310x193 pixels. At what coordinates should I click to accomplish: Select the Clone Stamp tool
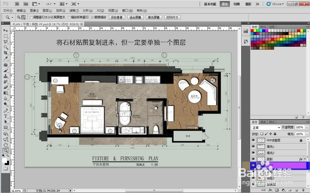pyautogui.click(x=6, y=76)
